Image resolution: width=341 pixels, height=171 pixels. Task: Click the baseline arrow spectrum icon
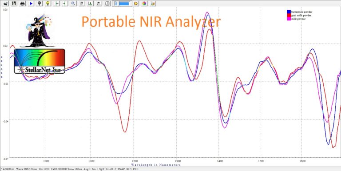coord(99,3)
